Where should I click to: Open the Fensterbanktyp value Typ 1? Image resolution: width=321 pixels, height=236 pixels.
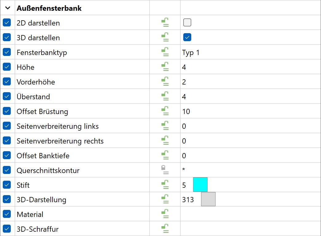click(x=250, y=52)
